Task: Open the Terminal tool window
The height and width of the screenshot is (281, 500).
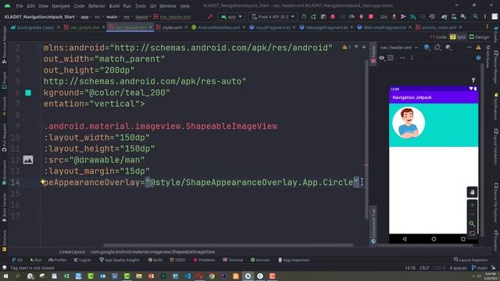Action: pos(233,260)
